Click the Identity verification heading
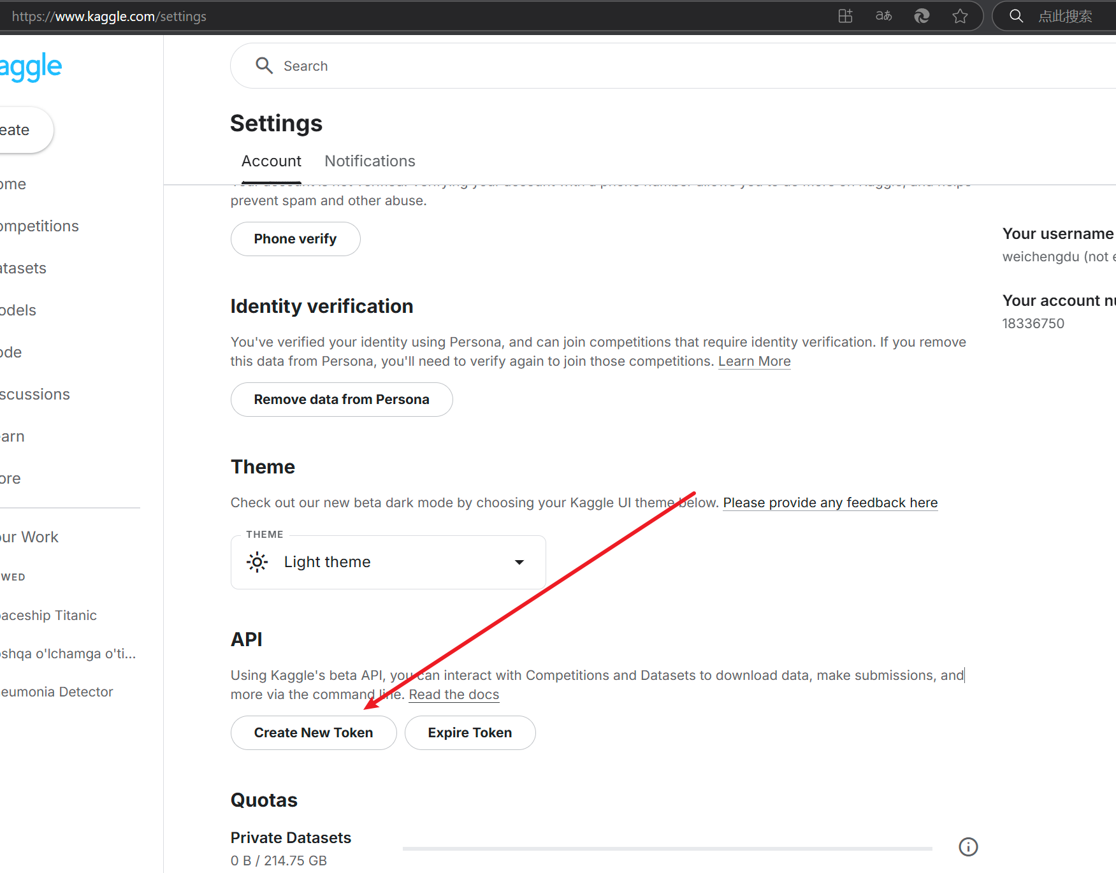 322,307
